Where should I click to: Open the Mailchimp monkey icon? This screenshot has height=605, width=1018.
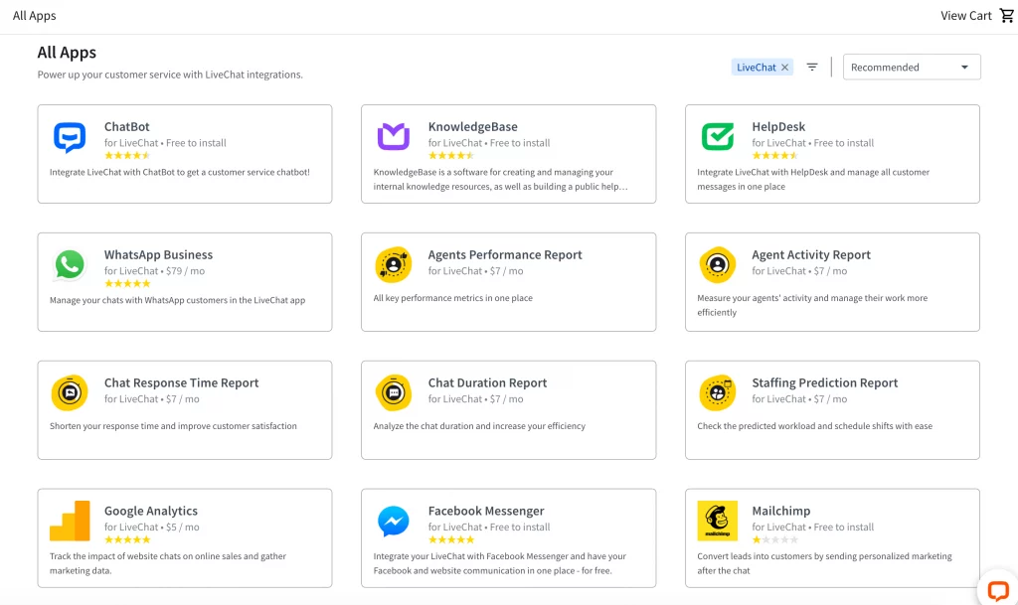(x=718, y=521)
